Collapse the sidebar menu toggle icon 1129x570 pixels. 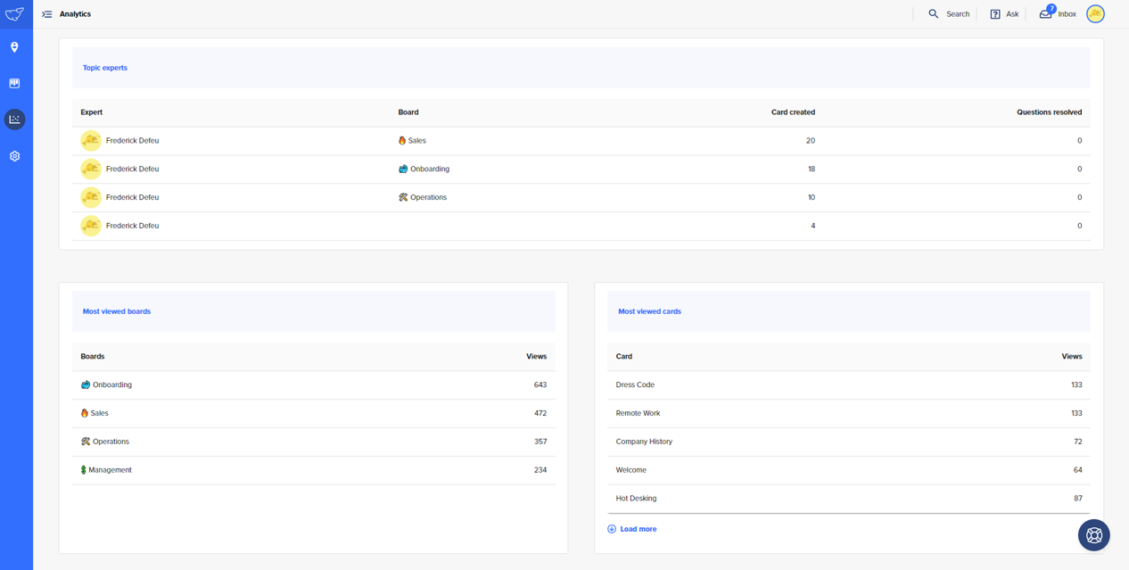[47, 14]
